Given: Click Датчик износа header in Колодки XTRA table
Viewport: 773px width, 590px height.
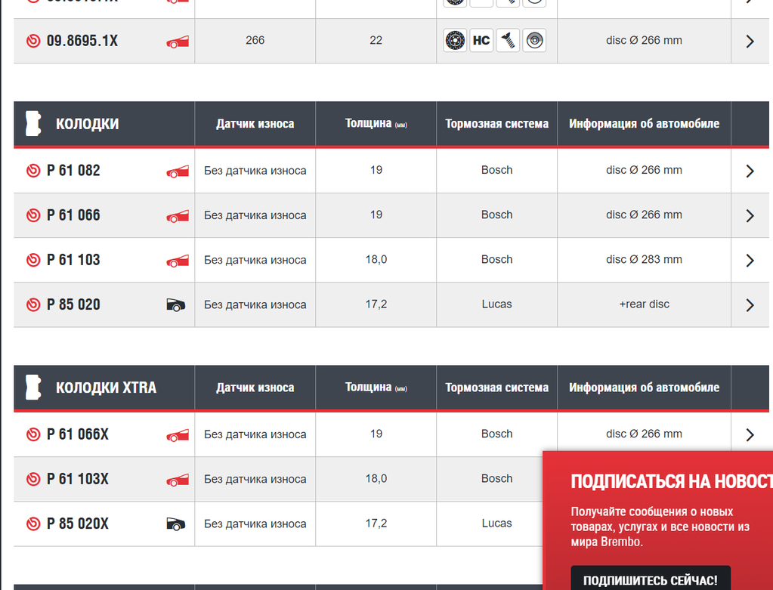Looking at the screenshot, I should (255, 388).
